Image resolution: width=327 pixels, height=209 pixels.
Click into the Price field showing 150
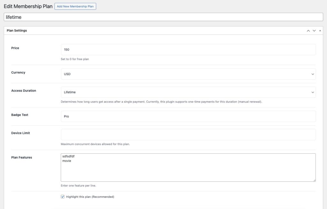coord(188,50)
